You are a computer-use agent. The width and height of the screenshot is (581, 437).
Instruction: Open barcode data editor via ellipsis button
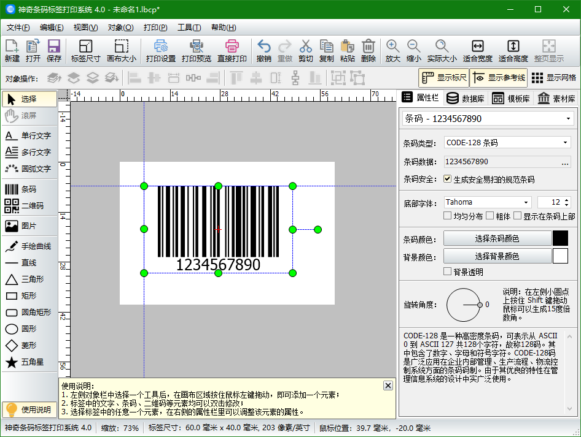point(565,162)
